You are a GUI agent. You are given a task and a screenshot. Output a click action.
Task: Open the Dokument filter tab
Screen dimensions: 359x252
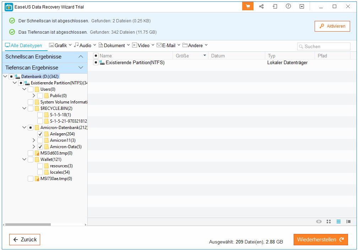(x=114, y=45)
